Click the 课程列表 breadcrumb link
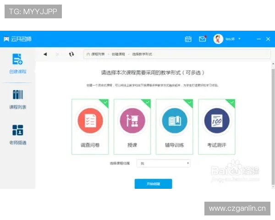Image resolution: width=275 pixels, height=220 pixels. 98,54
